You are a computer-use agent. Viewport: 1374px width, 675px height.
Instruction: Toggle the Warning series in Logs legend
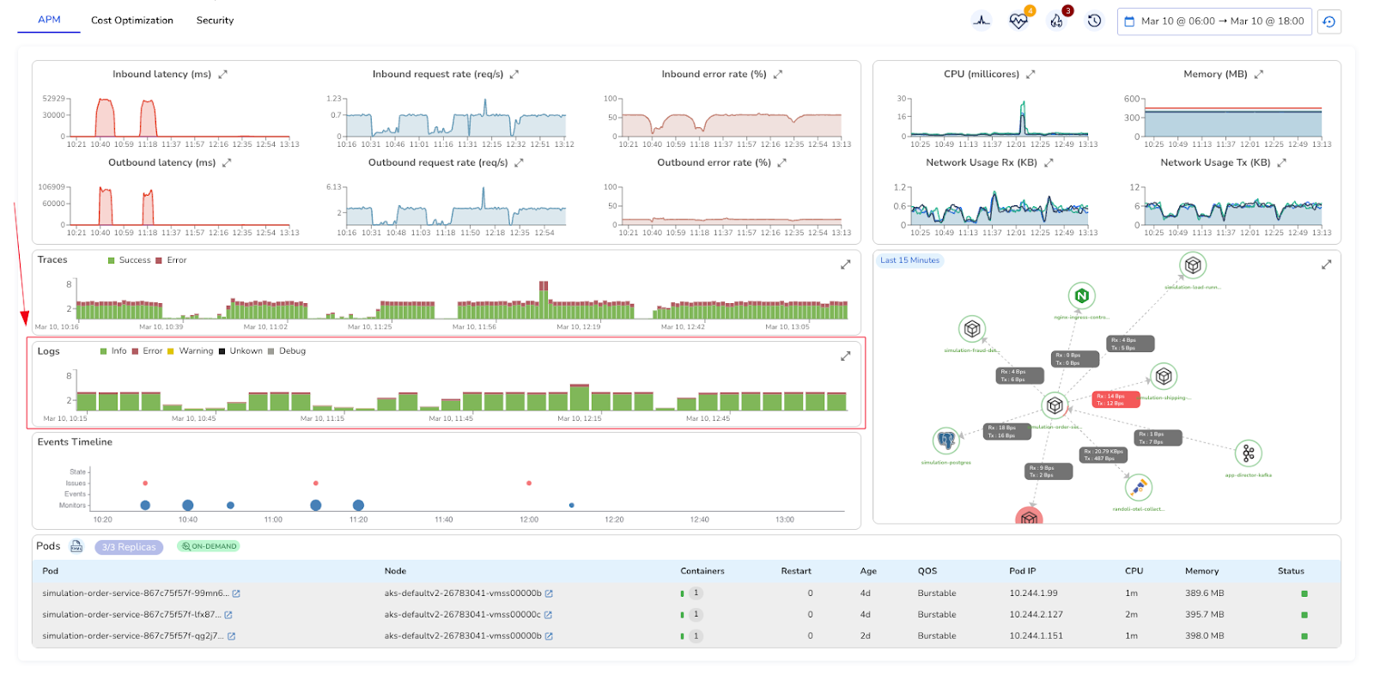(x=190, y=351)
